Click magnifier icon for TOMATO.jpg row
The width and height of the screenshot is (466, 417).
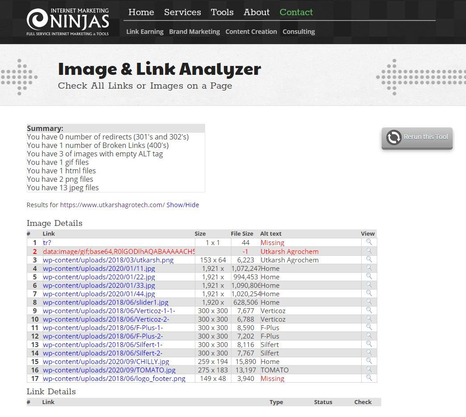(x=369, y=369)
